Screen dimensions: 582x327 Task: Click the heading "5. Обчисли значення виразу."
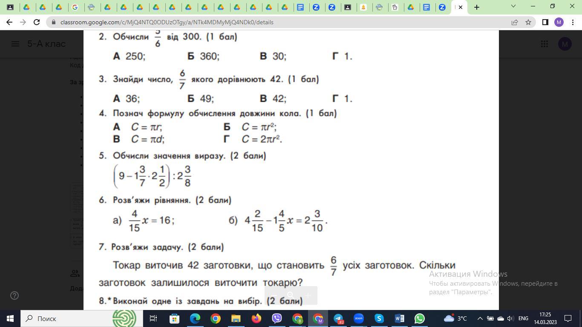(162, 156)
